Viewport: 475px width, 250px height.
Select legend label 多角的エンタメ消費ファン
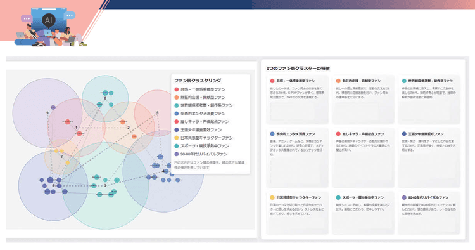coord(203,114)
